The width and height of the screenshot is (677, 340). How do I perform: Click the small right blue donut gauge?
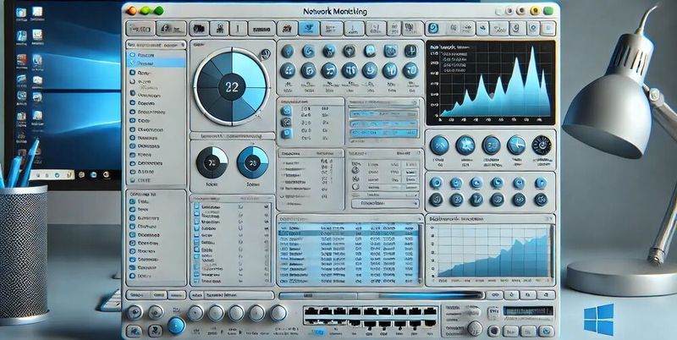tap(252, 162)
